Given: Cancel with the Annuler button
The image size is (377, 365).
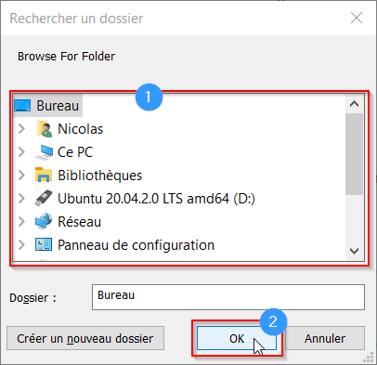Looking at the screenshot, I should click(325, 338).
